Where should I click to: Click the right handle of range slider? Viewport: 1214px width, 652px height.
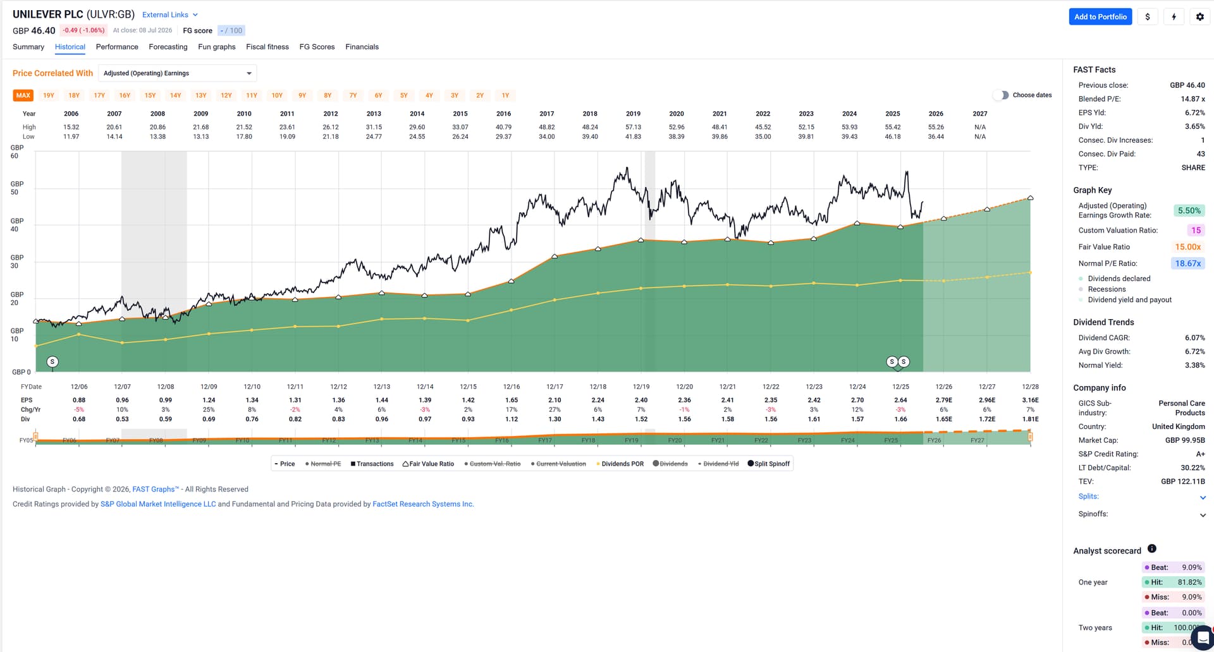[x=1031, y=437]
